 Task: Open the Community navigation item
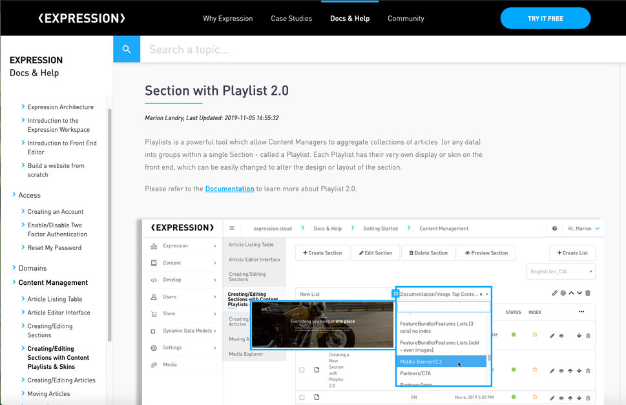click(406, 18)
